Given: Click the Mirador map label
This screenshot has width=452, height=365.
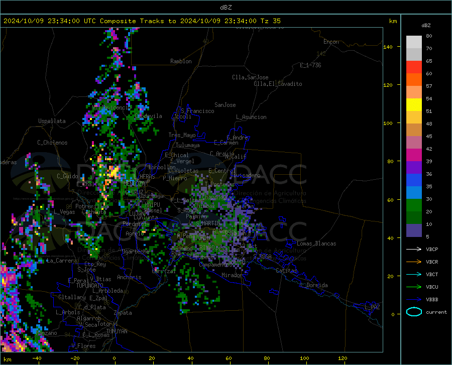Looking at the screenshot, I should click(232, 275).
